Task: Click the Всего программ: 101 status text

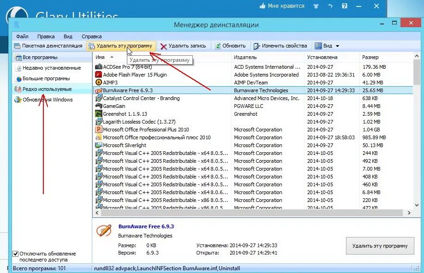Action: tap(40, 268)
